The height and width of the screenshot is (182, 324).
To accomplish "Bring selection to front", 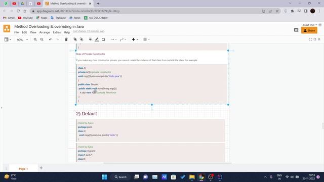I will click(x=75, y=39).
